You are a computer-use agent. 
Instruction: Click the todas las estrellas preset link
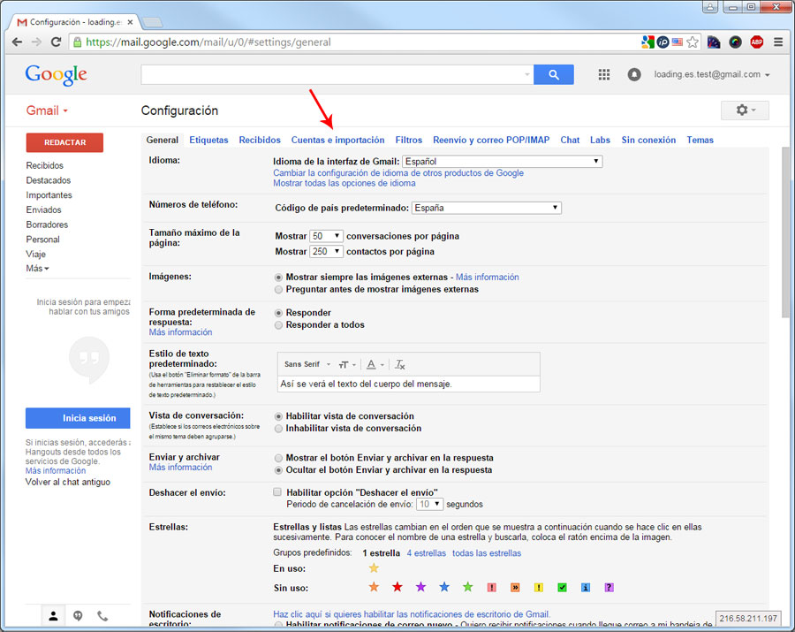click(487, 552)
